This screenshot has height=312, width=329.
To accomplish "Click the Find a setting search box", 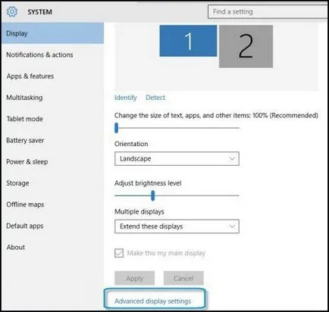I will [268, 11].
